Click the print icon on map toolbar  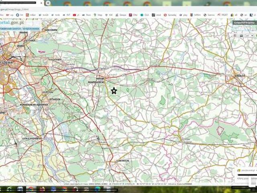coord(241,36)
